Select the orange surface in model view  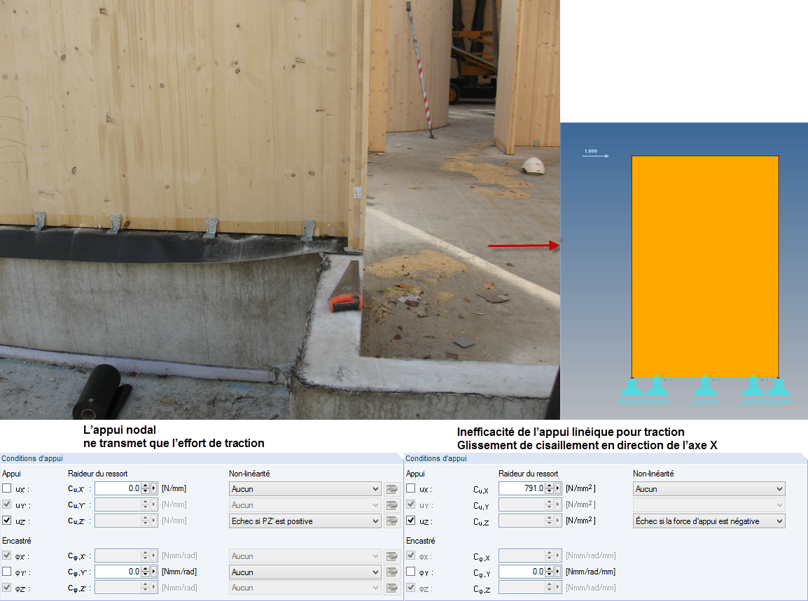[705, 267]
